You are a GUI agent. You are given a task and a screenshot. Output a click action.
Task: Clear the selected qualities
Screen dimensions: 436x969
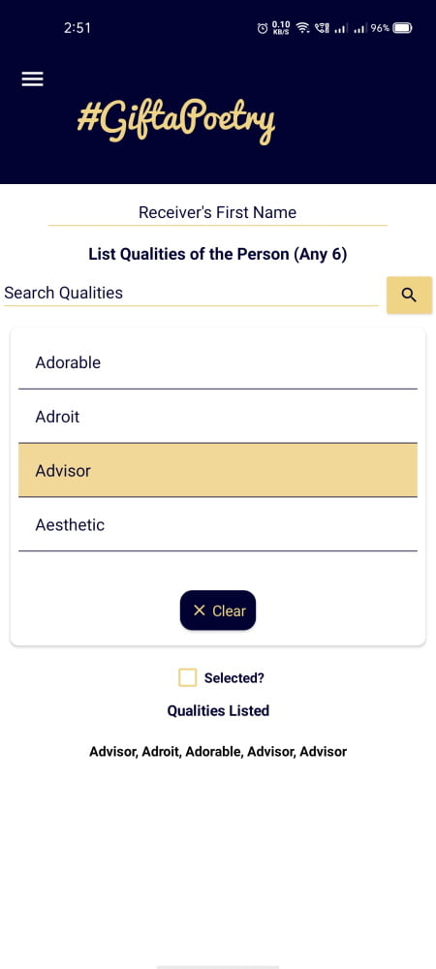218,610
